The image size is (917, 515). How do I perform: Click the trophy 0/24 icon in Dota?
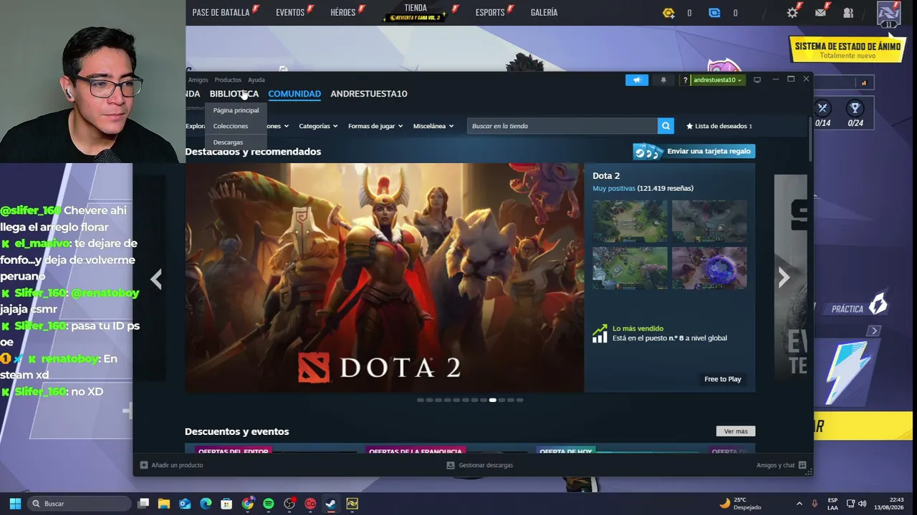855,109
